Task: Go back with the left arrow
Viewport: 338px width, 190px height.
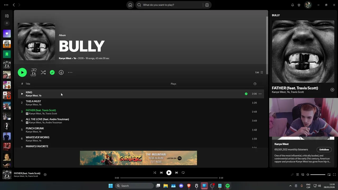Action: tap(14, 5)
